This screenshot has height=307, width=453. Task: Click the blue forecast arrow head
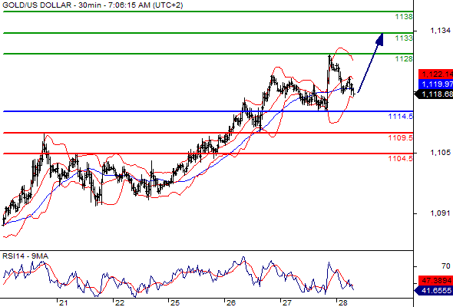tap(380, 39)
